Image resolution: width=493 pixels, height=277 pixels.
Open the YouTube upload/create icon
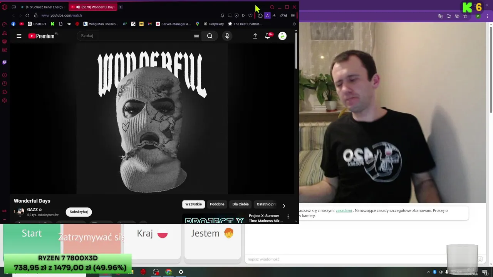[x=255, y=36]
